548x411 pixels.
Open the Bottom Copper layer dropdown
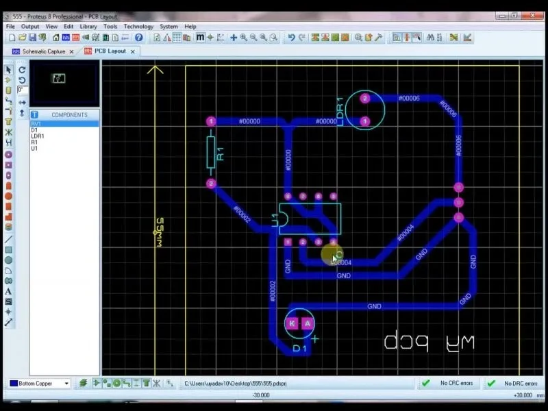point(66,384)
